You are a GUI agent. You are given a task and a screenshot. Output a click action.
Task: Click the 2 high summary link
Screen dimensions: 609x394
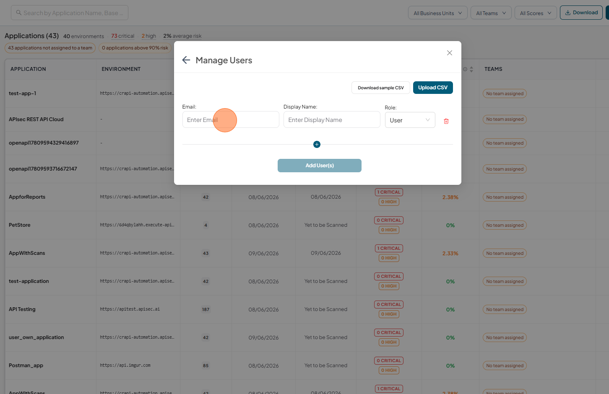pos(148,36)
